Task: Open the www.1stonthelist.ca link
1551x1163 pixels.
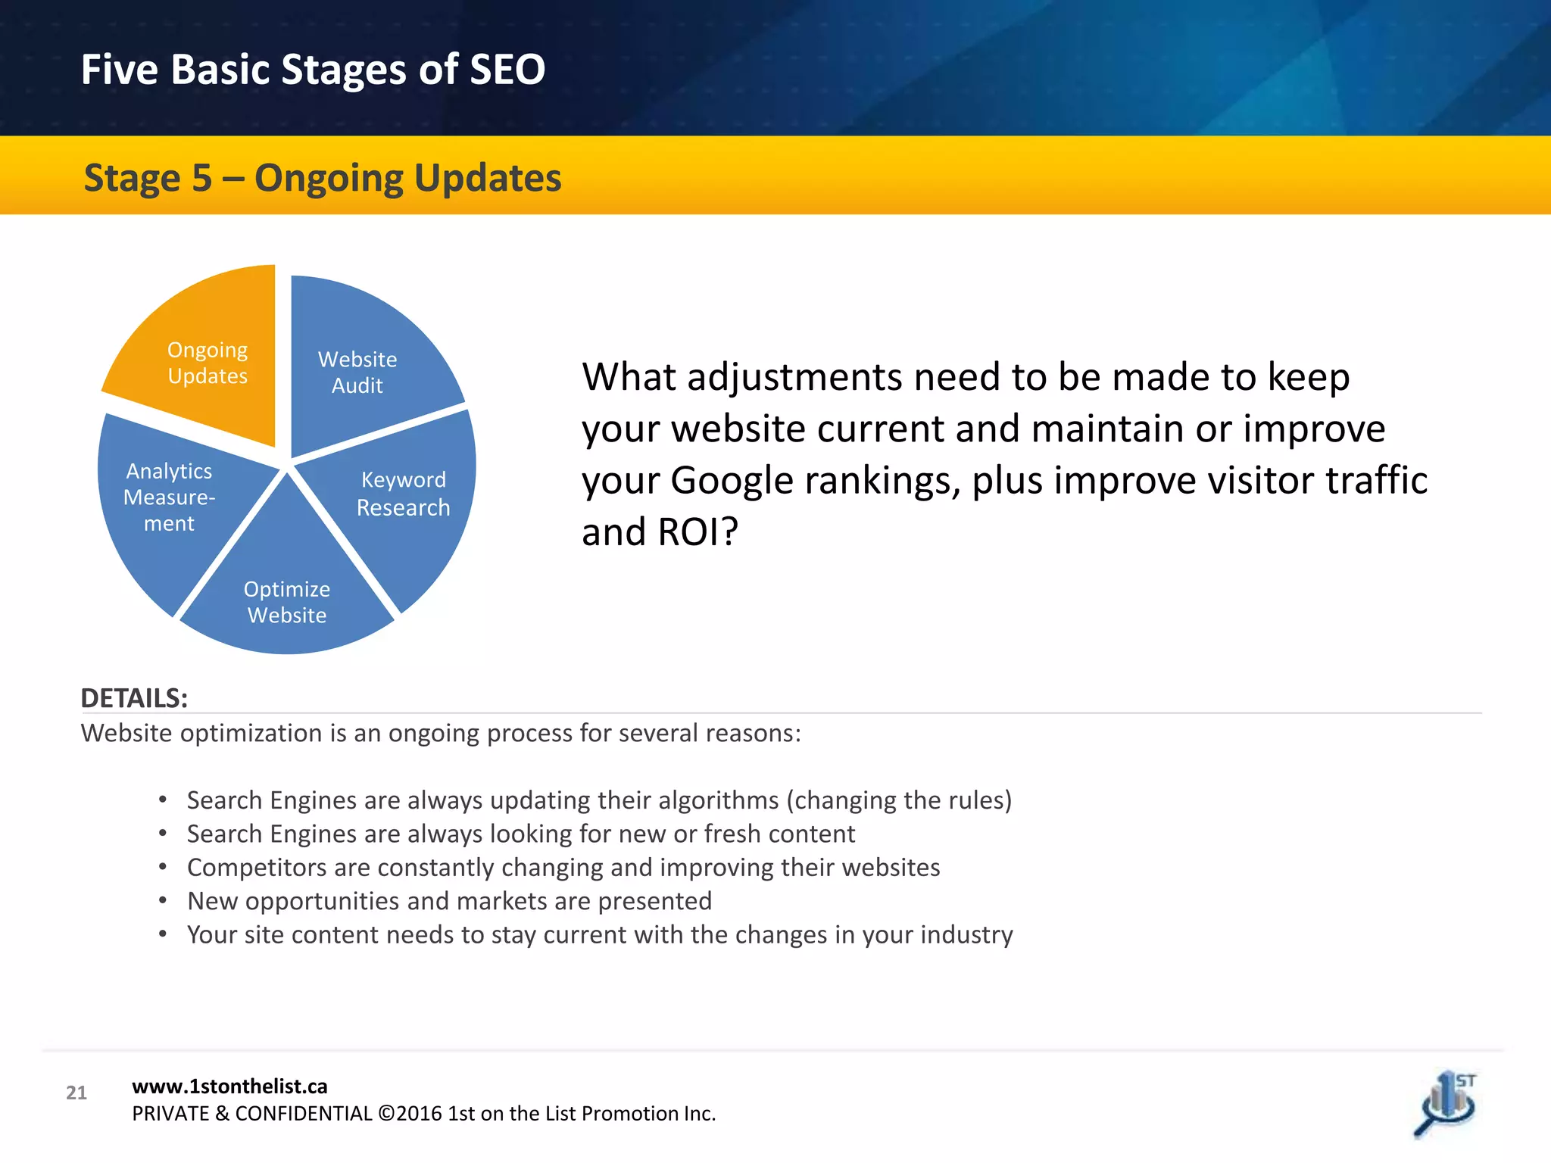Action: (x=229, y=1086)
